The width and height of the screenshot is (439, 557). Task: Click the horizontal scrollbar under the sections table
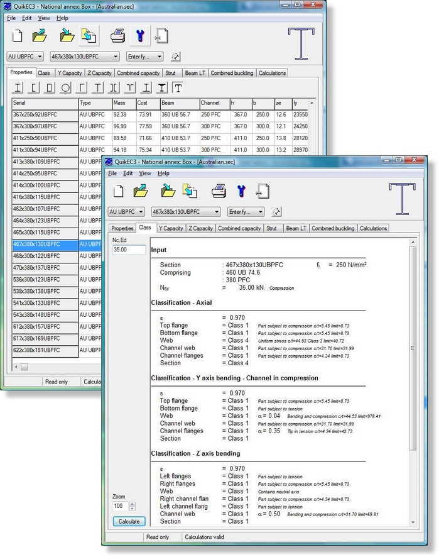[x=57, y=367]
